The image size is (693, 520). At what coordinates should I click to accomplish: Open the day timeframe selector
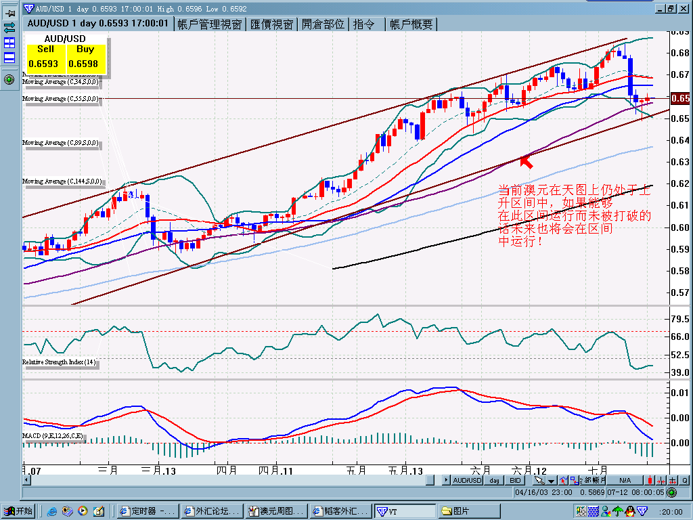[x=494, y=480]
